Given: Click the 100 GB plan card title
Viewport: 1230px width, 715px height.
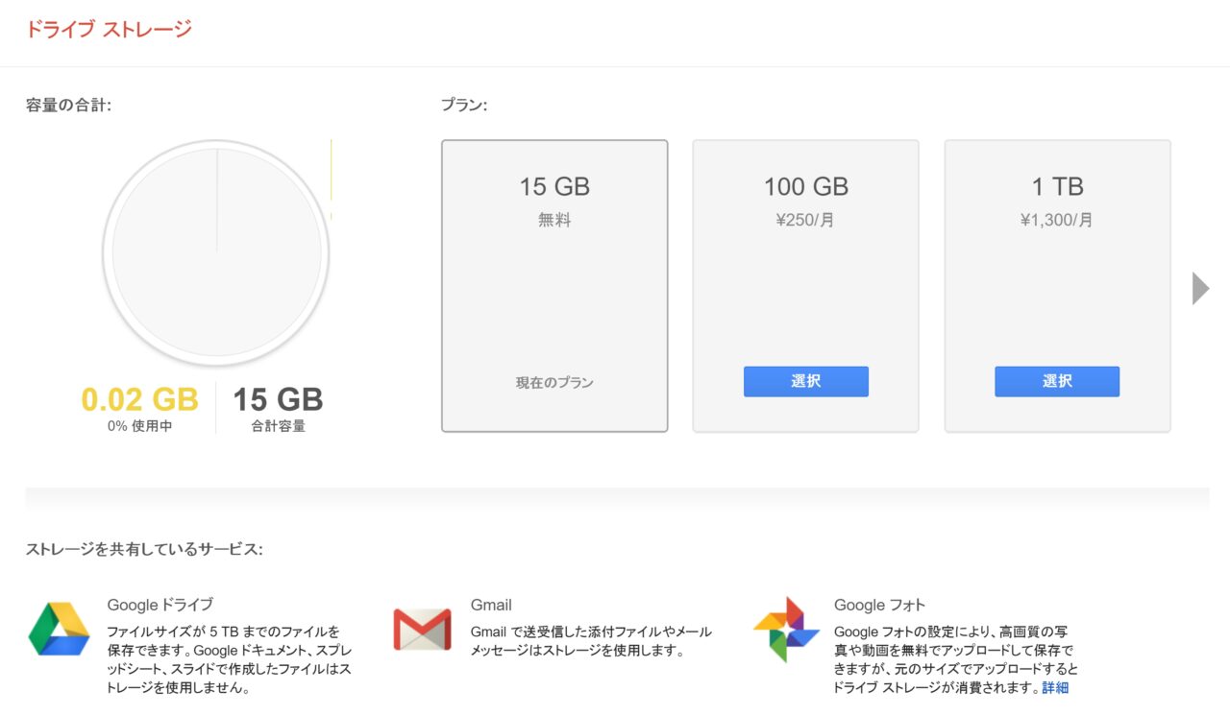Looking at the screenshot, I should click(805, 186).
